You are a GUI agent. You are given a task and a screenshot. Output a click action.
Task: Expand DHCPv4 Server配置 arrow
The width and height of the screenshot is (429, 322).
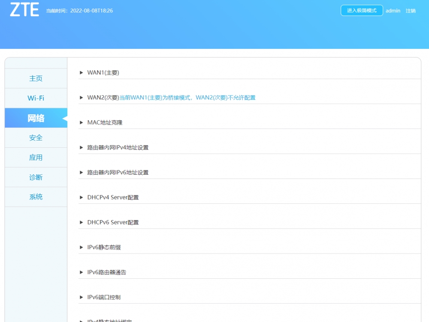point(81,197)
